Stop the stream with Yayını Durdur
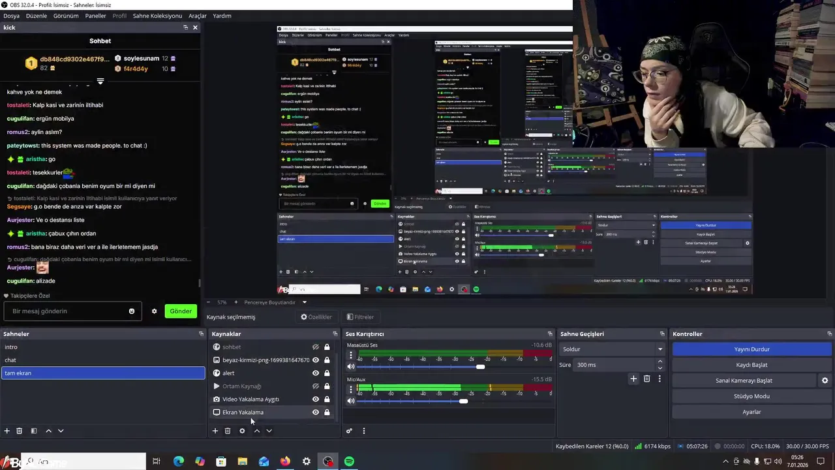The image size is (835, 470). coord(751,349)
